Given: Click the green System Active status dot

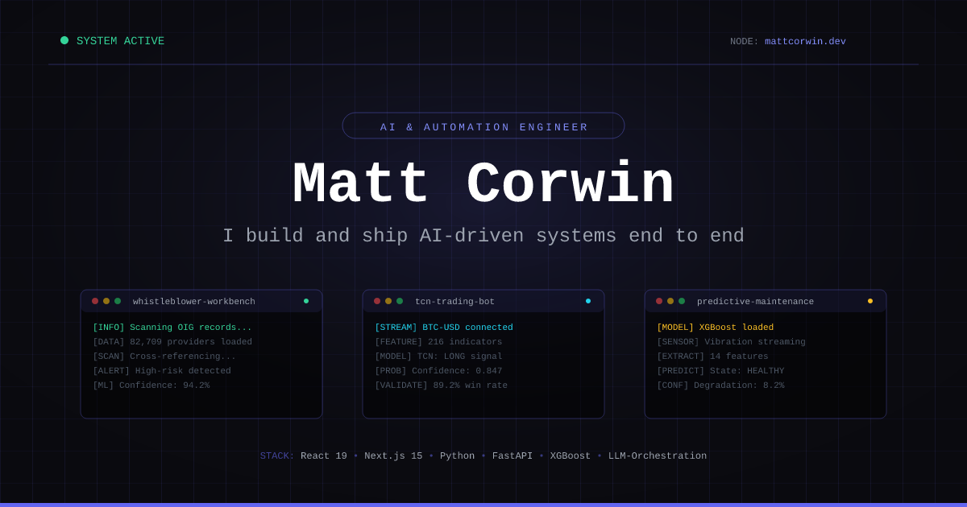Looking at the screenshot, I should [64, 40].
